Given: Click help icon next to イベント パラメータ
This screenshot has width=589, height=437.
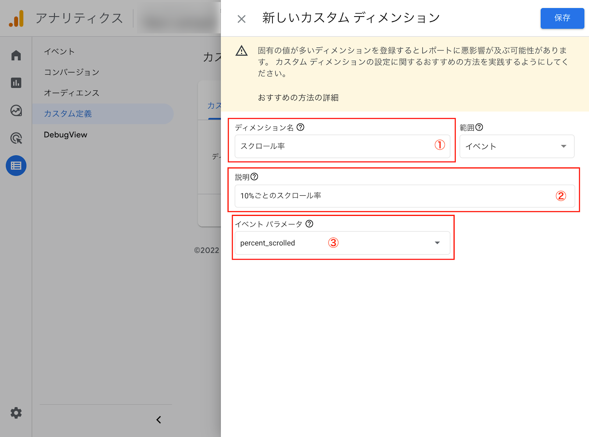Looking at the screenshot, I should click(x=309, y=224).
